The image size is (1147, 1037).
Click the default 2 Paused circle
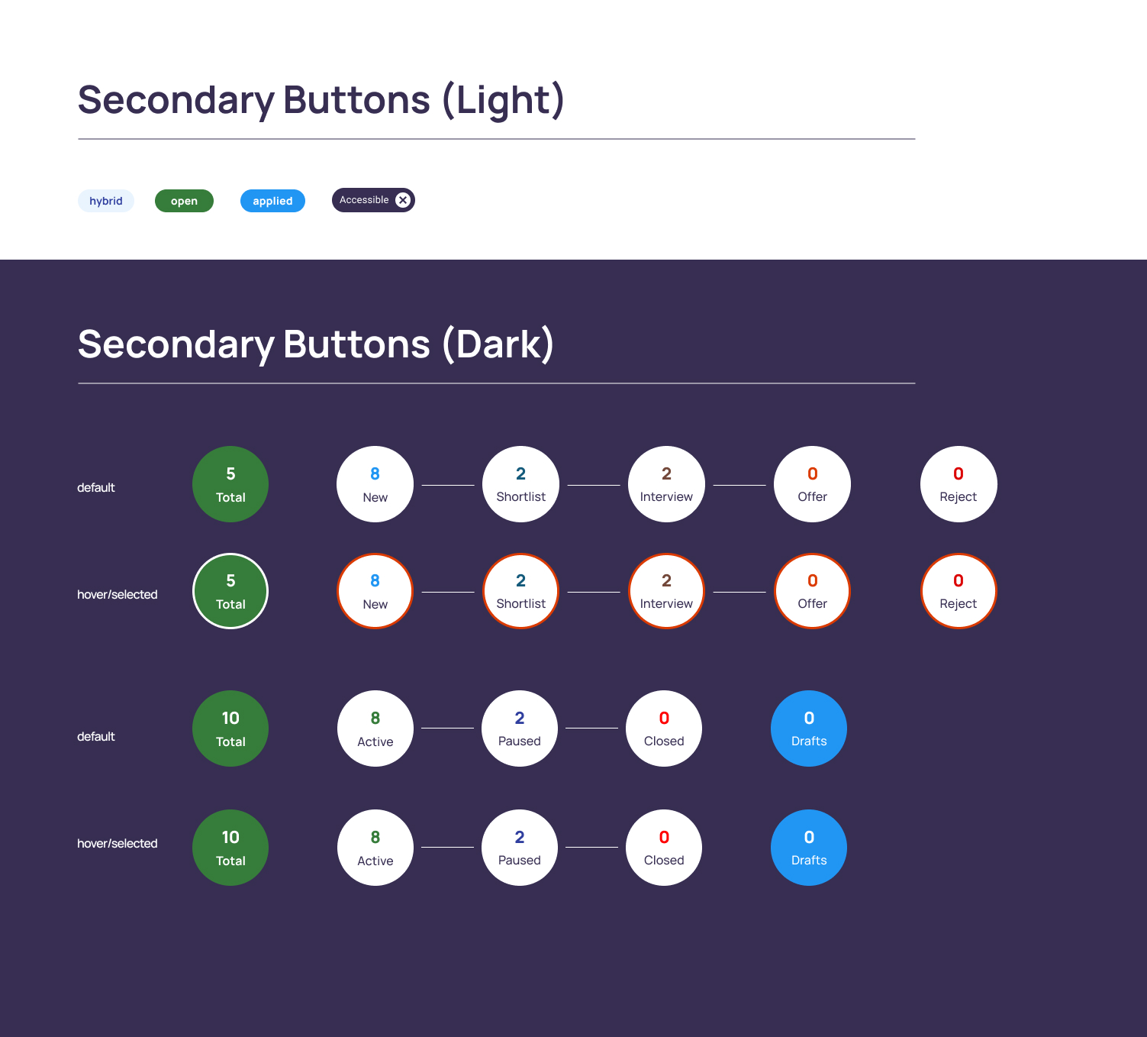point(520,728)
